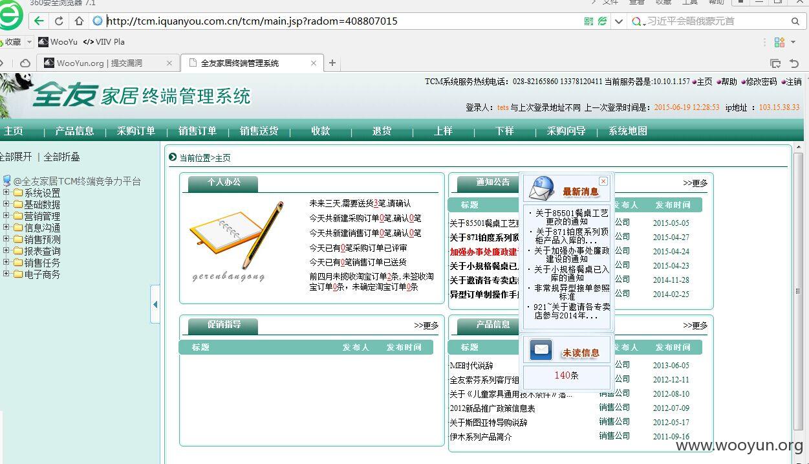Open the 帮助 help link
Image resolution: width=809 pixels, height=464 pixels.
[729, 82]
